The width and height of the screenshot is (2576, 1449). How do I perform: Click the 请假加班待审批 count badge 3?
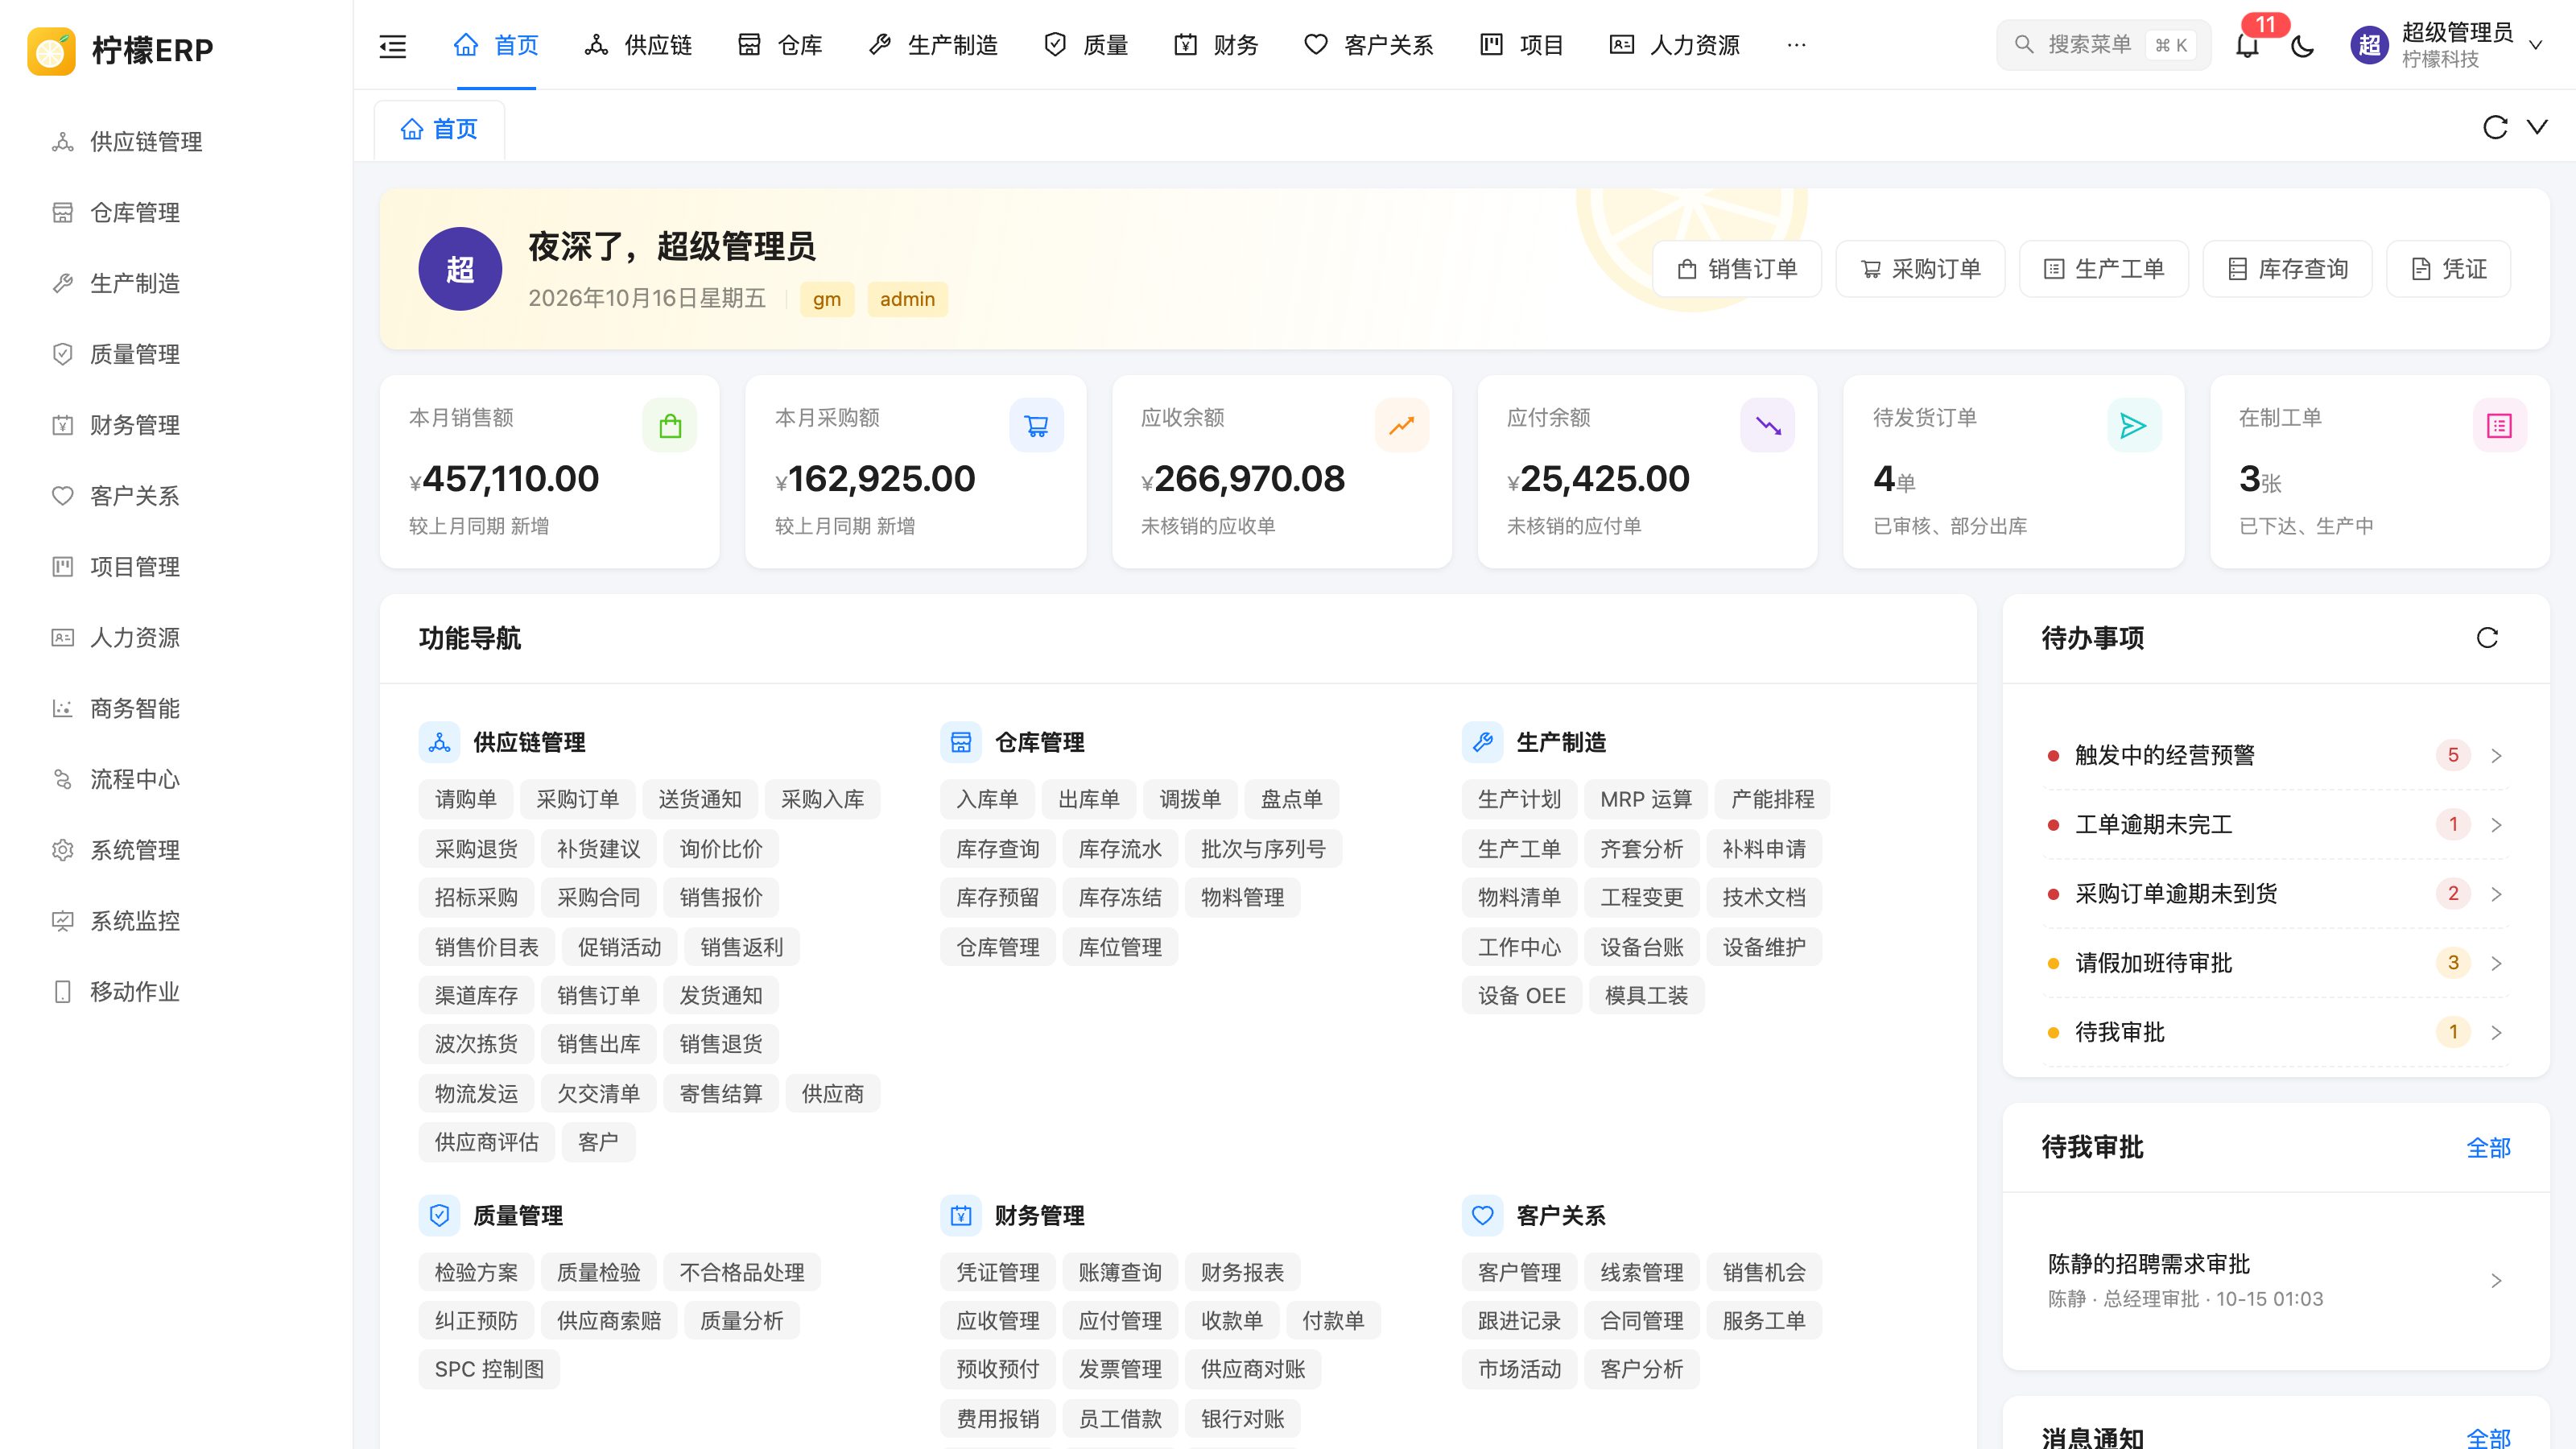point(2453,963)
